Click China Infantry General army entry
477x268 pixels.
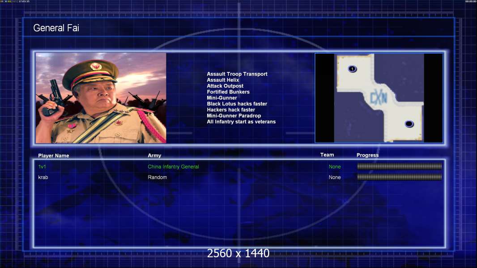pos(173,167)
